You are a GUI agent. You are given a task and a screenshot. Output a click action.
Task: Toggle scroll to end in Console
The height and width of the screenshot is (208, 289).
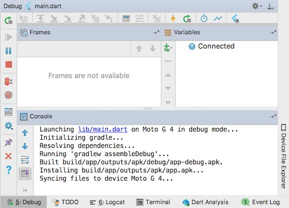click(x=25, y=173)
